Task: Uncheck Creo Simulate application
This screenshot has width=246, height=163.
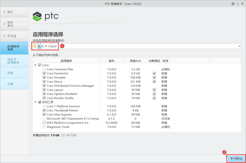Action: [x=44, y=78]
